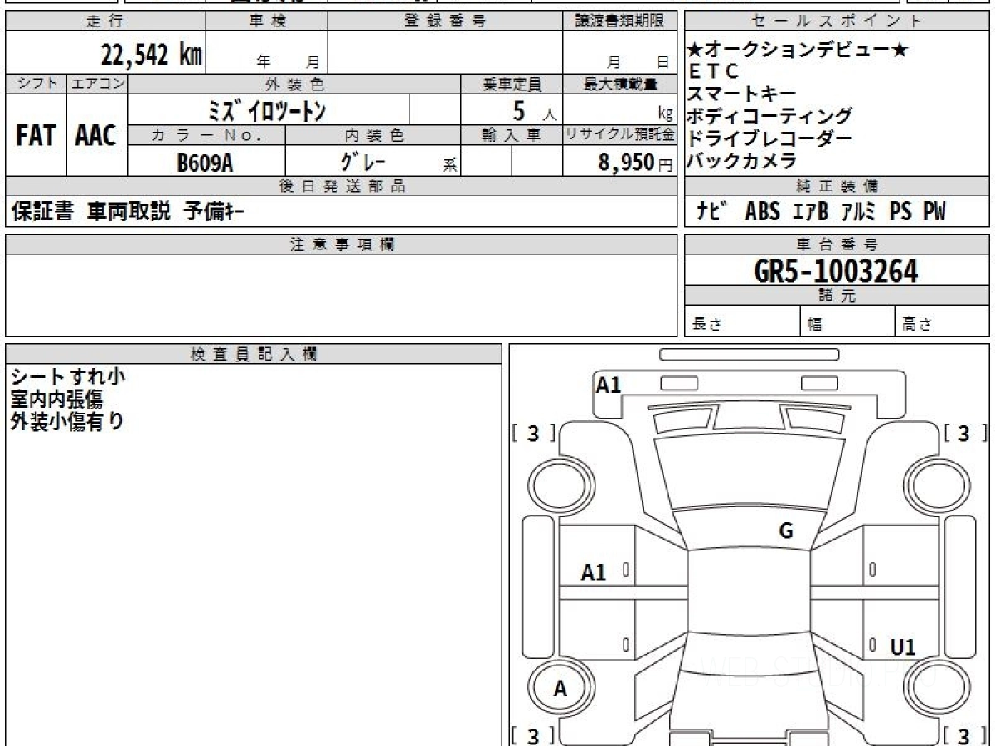Click the スマートキー entry

[x=742, y=94]
